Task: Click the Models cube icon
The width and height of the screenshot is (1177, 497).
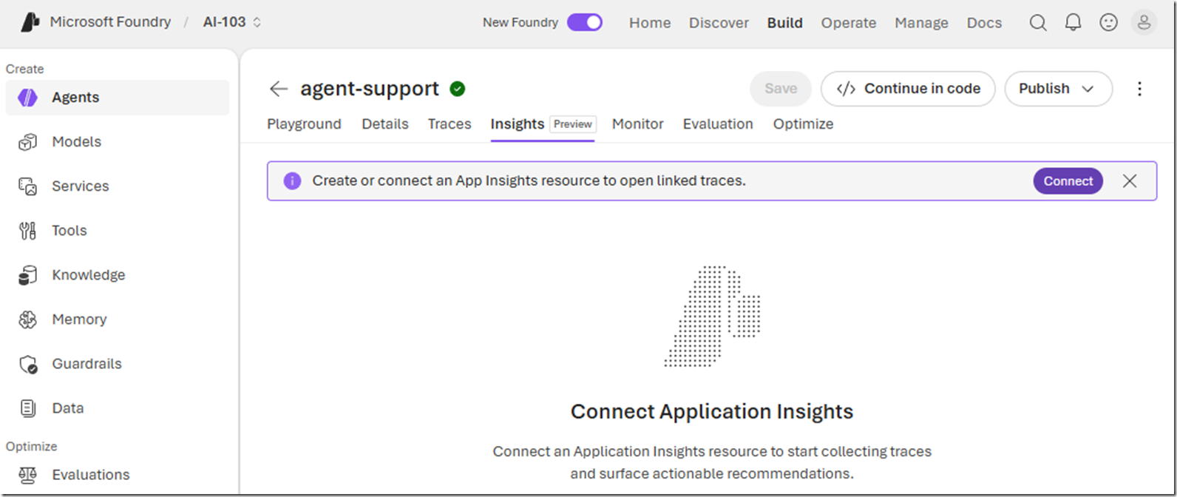Action: coord(27,142)
